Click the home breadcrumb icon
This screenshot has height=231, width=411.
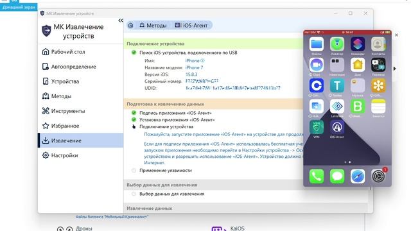[131, 26]
